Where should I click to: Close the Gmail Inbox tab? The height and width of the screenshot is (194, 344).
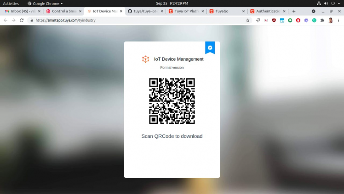pos(39,11)
